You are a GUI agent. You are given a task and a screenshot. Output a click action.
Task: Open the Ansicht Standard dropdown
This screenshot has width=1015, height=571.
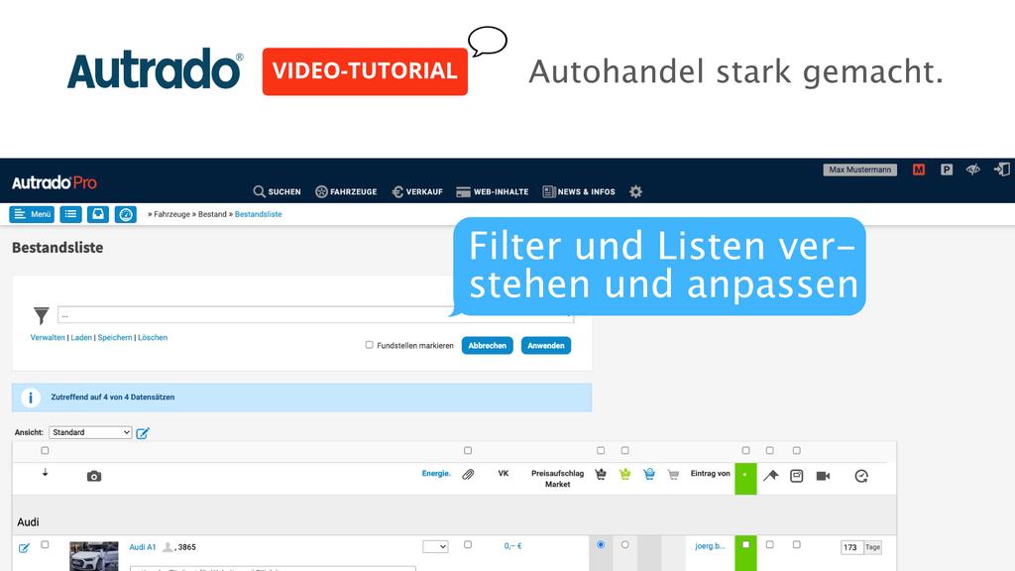[90, 432]
